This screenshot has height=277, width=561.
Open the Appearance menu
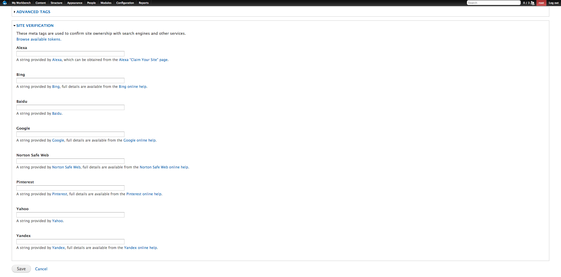75,3
